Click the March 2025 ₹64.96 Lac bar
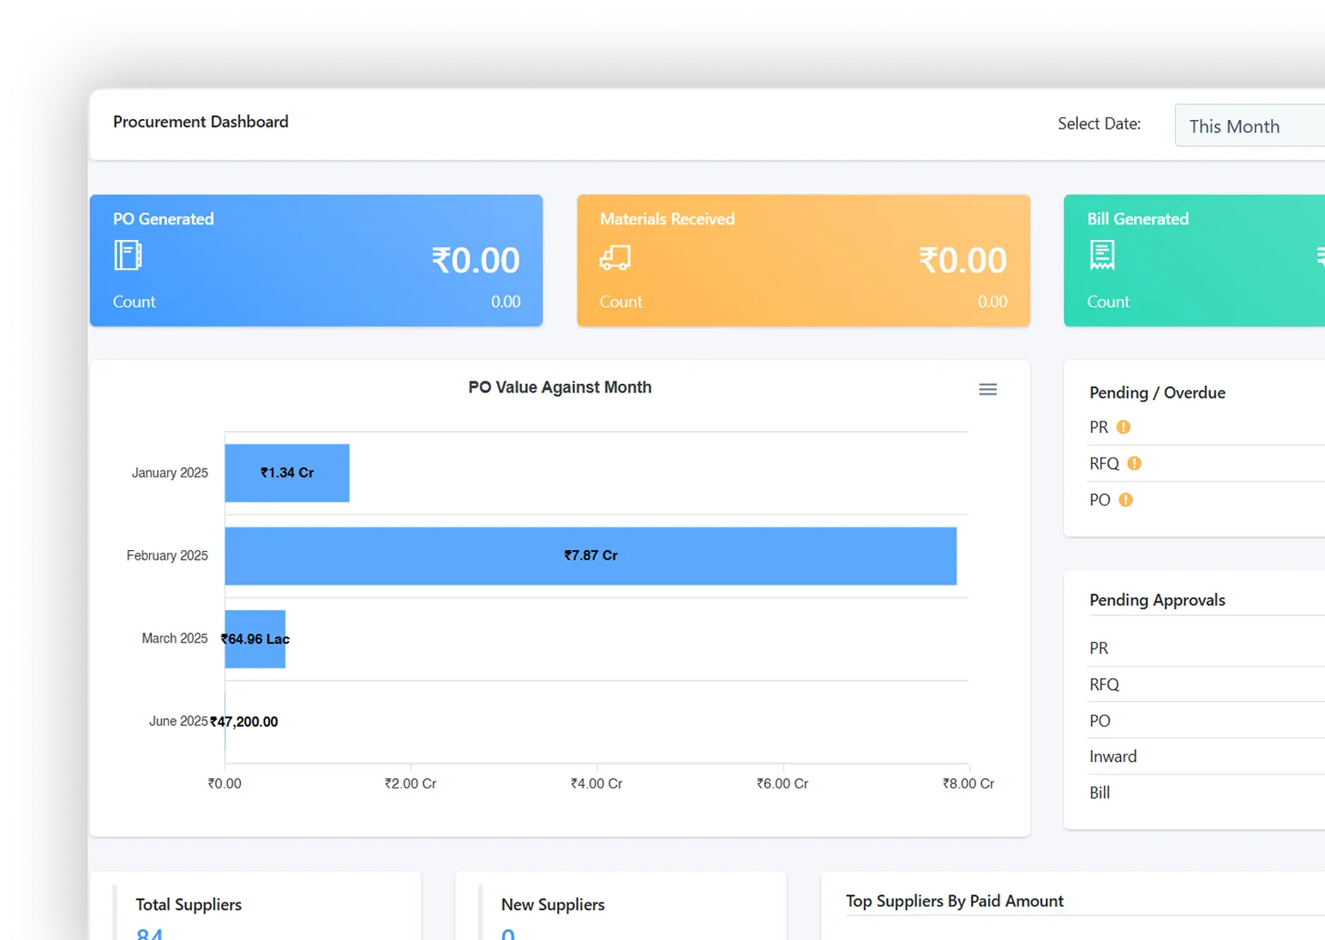 click(x=255, y=639)
